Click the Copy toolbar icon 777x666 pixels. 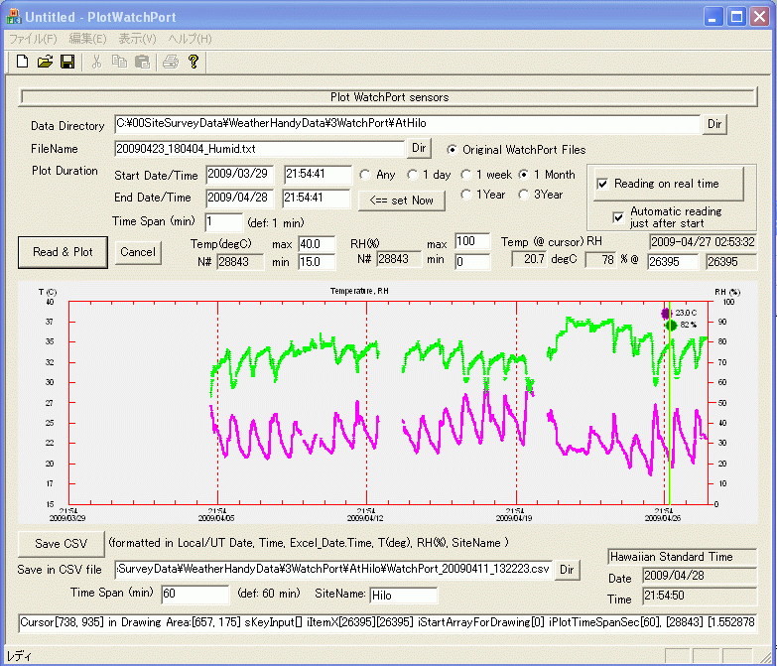119,62
